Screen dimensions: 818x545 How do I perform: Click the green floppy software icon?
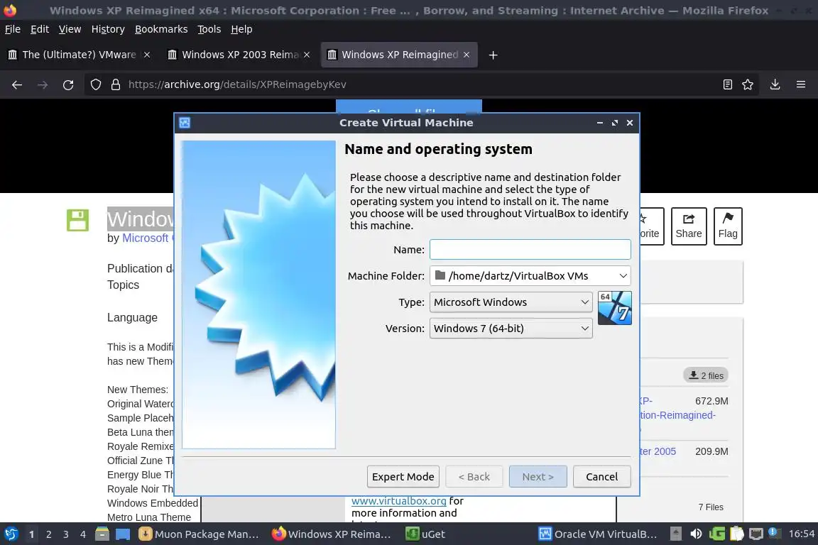tap(77, 220)
